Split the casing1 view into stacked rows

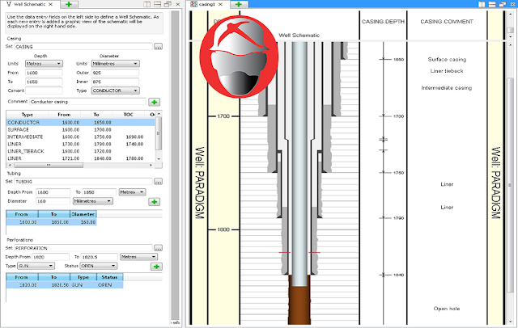click(492, 4)
